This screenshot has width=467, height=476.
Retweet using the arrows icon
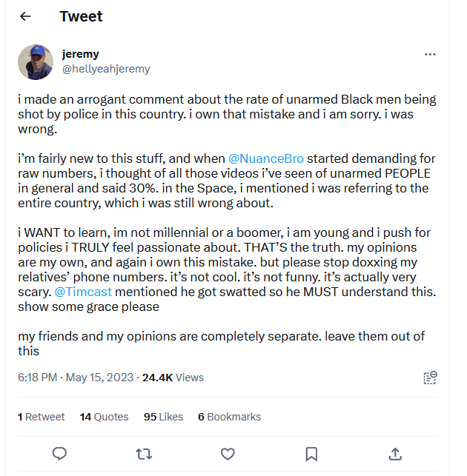click(x=145, y=453)
